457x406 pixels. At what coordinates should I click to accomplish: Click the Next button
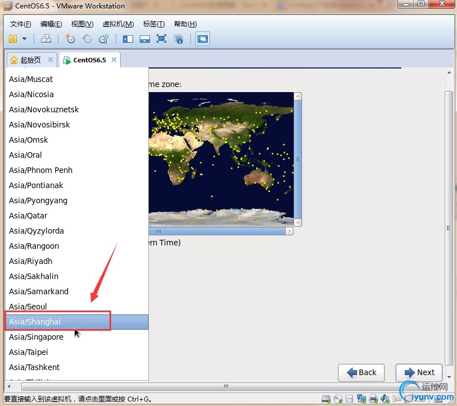419,372
